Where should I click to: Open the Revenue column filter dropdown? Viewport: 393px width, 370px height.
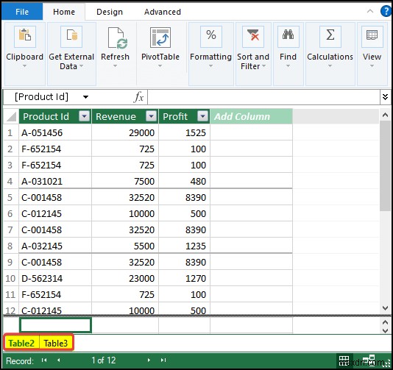[151, 116]
